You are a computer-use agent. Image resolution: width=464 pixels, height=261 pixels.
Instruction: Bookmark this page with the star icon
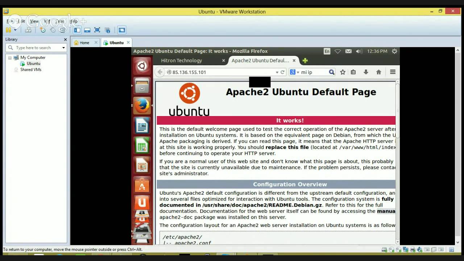[x=343, y=72]
